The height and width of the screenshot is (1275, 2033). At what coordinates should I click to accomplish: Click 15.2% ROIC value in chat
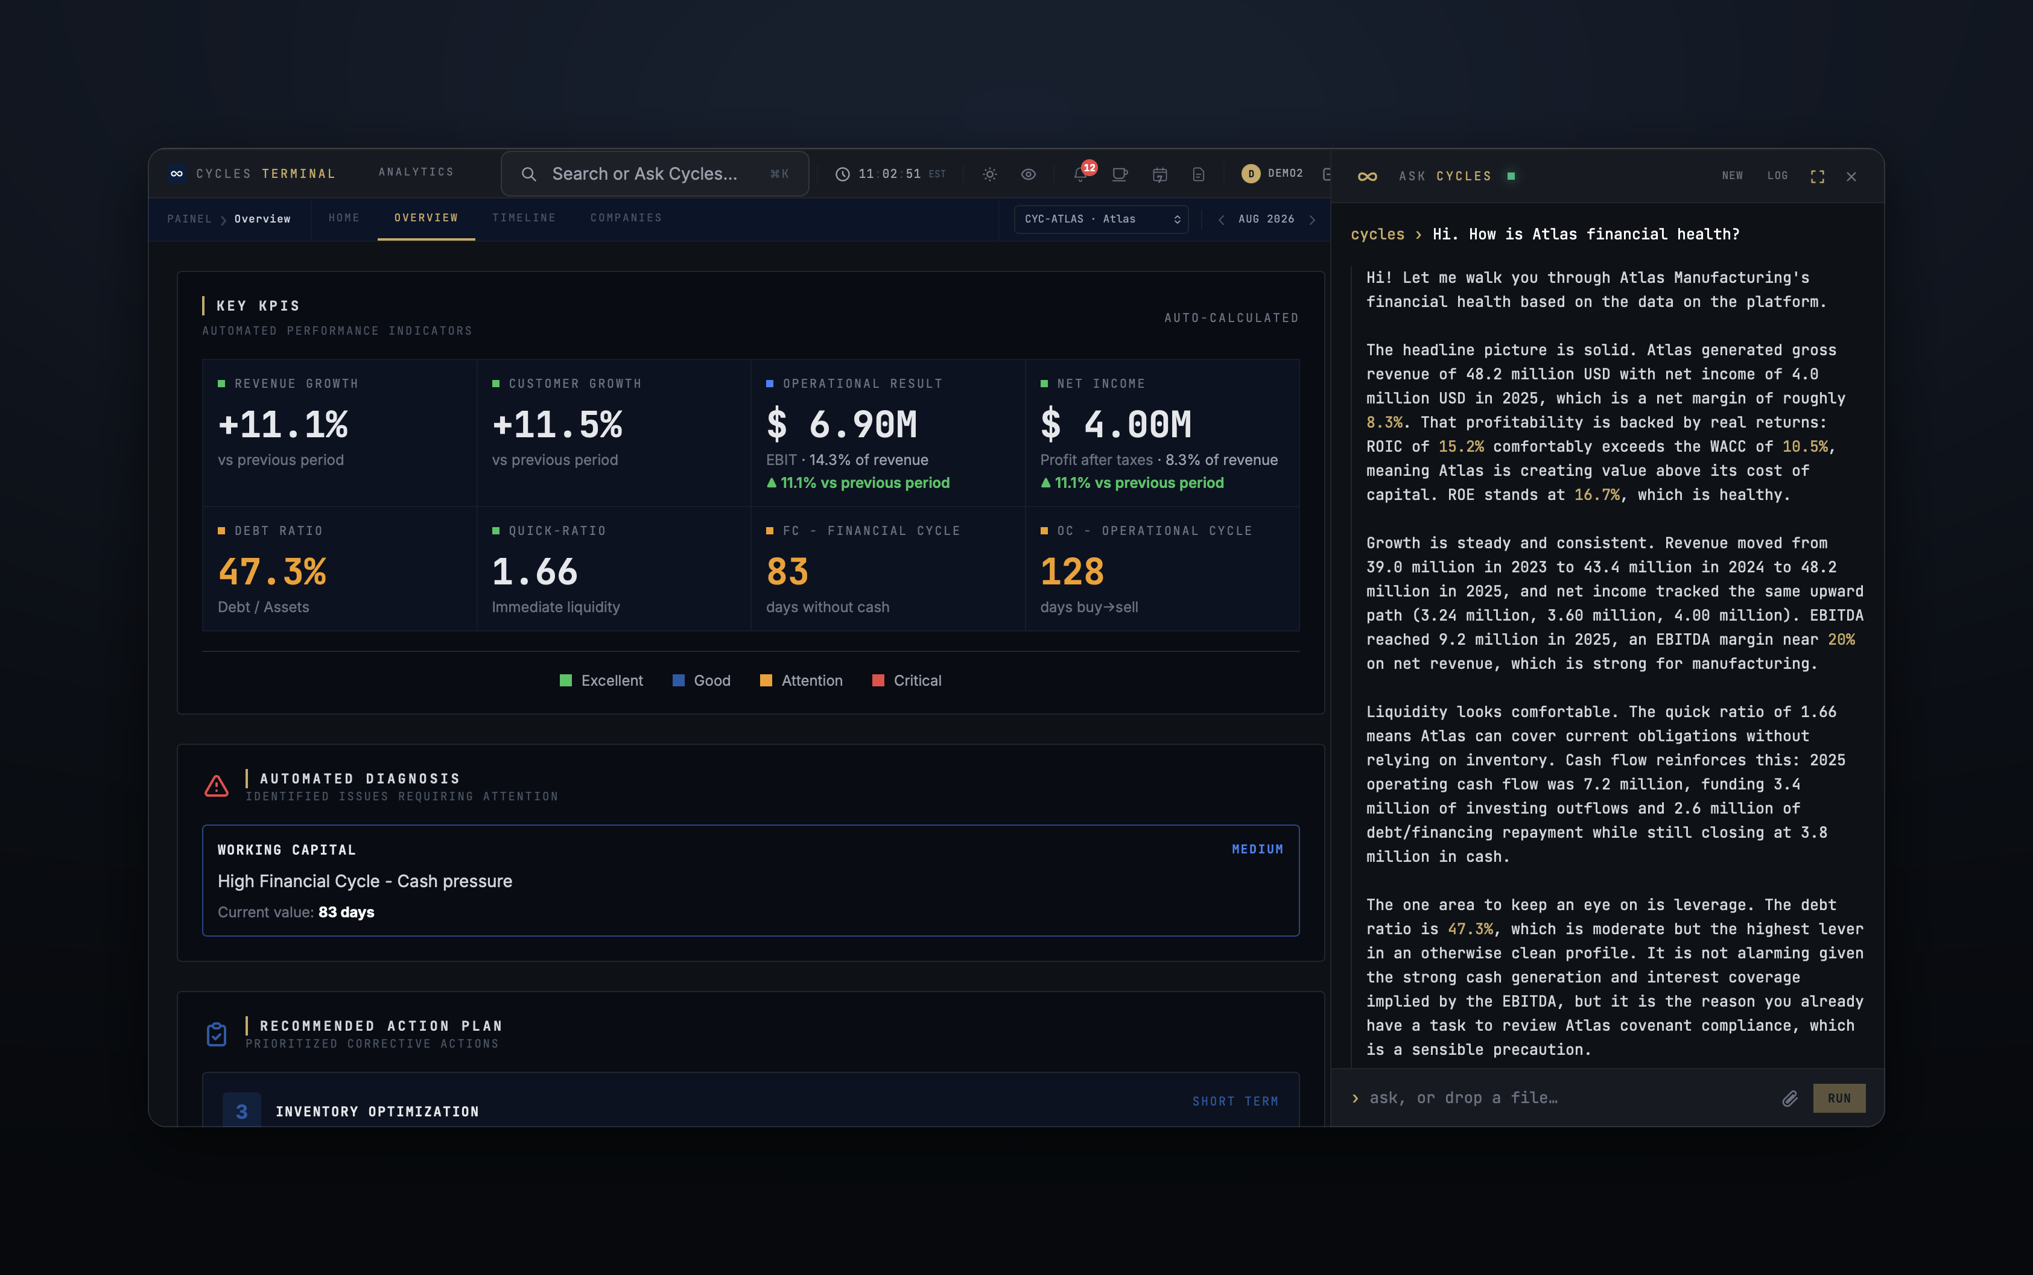coord(1461,446)
